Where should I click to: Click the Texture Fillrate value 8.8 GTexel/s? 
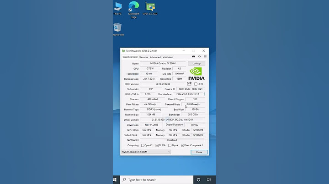pyautogui.click(x=193, y=104)
